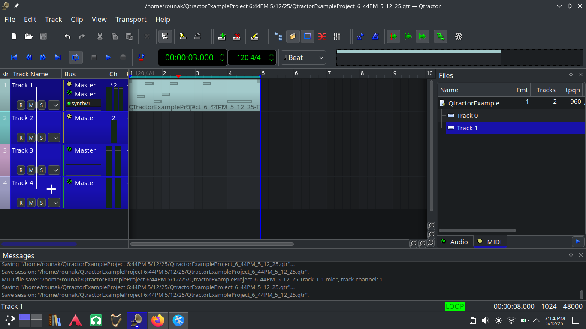This screenshot has height=329, width=586.
Task: Save the session using the floppy disk icon
Action: point(43,36)
